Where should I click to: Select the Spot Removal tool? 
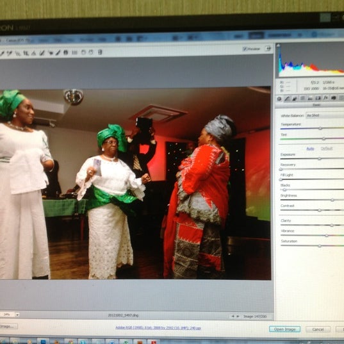(x=42, y=53)
